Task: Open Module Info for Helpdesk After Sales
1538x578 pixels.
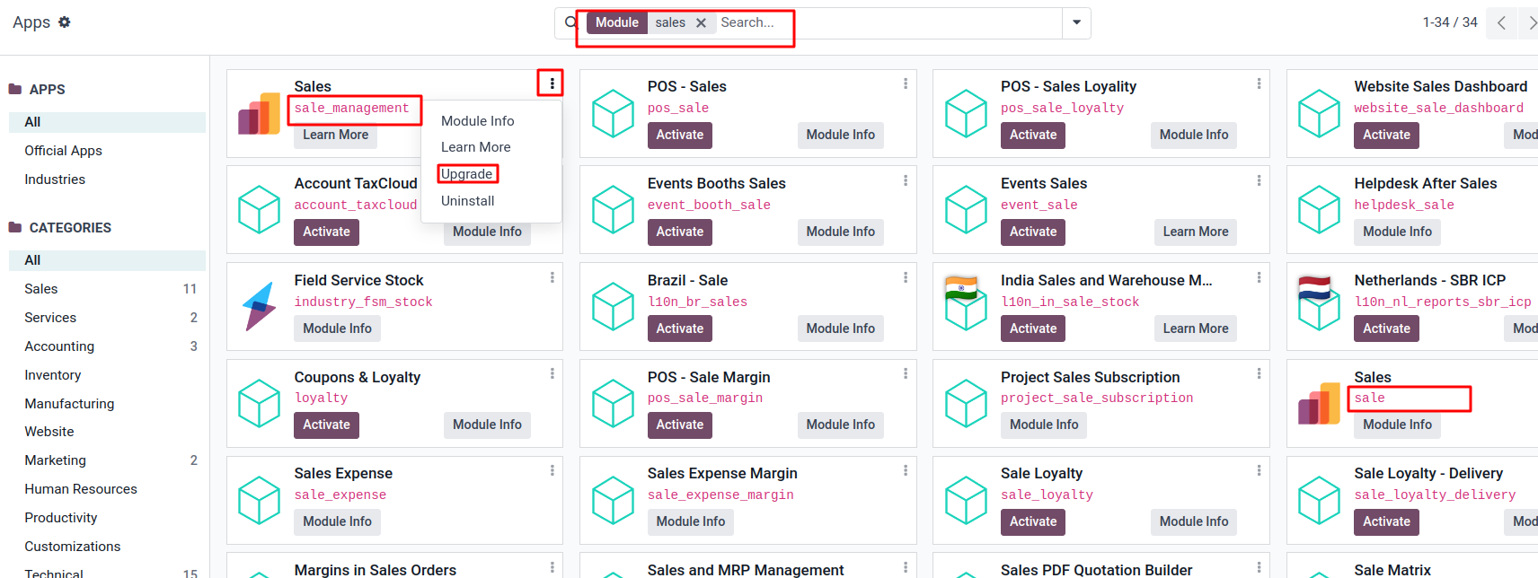Action: point(1397,232)
